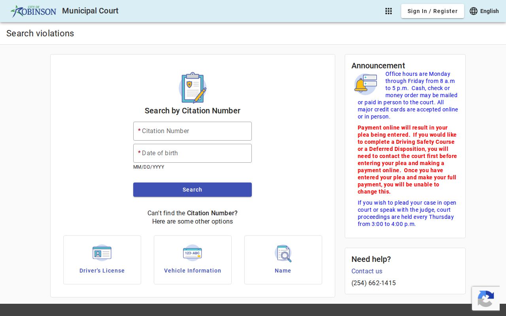
Task: Search by Vehicle Information option
Action: coord(193,260)
